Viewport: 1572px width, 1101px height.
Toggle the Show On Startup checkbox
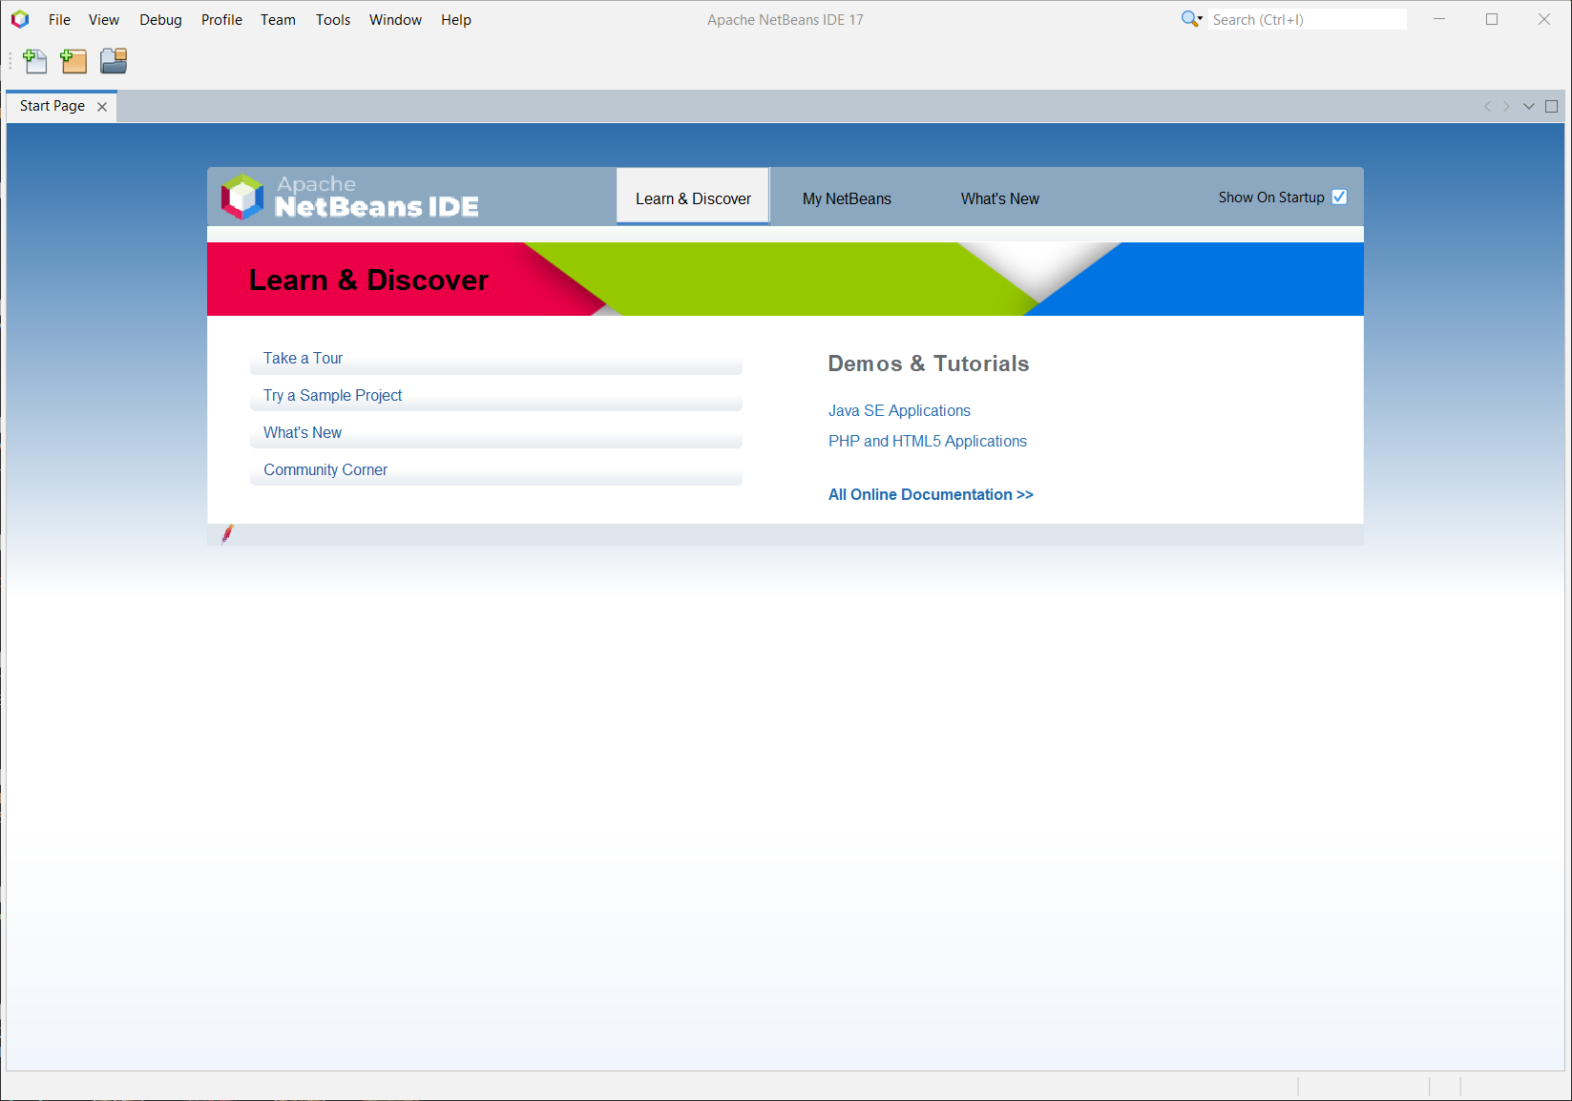coord(1339,197)
